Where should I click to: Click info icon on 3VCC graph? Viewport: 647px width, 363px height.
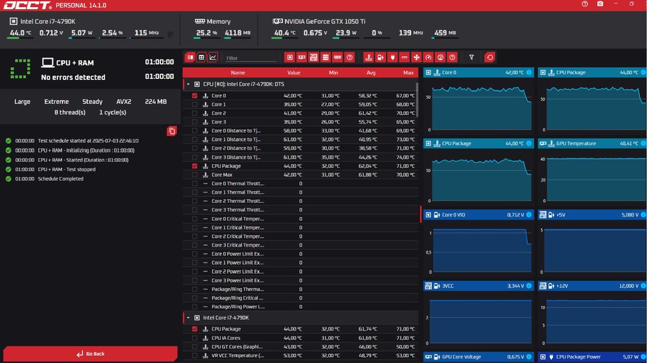coord(529,285)
